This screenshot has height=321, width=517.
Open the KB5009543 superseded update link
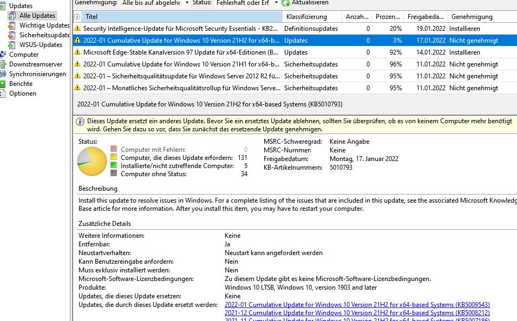click(357, 305)
